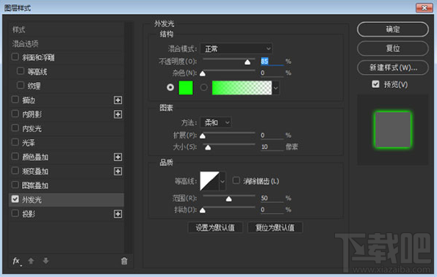Image resolution: width=437 pixels, height=277 pixels.
Task: Click the 大小 value field showing 10
Action: click(x=272, y=147)
